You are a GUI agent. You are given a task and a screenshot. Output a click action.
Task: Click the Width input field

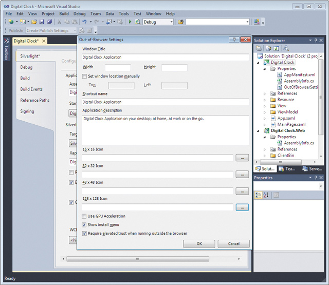tap(118, 68)
